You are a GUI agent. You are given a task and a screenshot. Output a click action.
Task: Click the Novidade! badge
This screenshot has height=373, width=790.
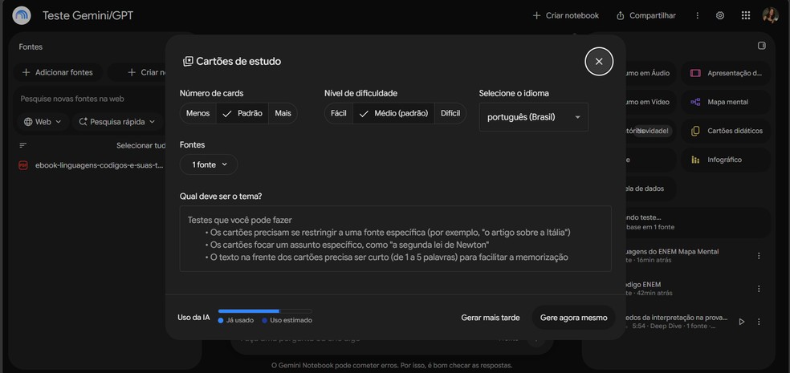651,131
